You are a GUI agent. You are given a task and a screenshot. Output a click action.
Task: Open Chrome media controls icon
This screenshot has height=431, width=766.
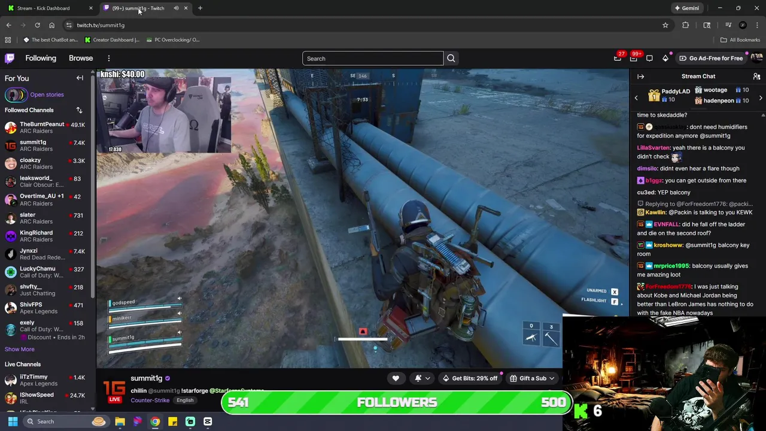tap(728, 25)
